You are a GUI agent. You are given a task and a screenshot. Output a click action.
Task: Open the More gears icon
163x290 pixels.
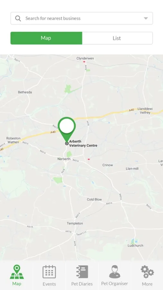(x=147, y=272)
